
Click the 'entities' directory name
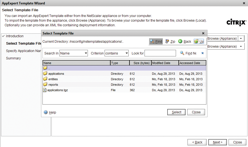point(53,79)
